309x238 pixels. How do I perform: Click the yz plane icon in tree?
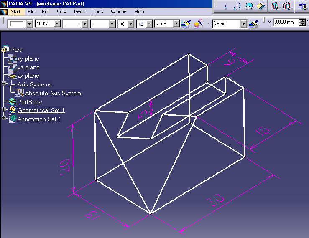coord(13,67)
